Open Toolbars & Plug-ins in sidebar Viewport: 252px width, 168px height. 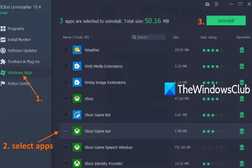coord(20,61)
